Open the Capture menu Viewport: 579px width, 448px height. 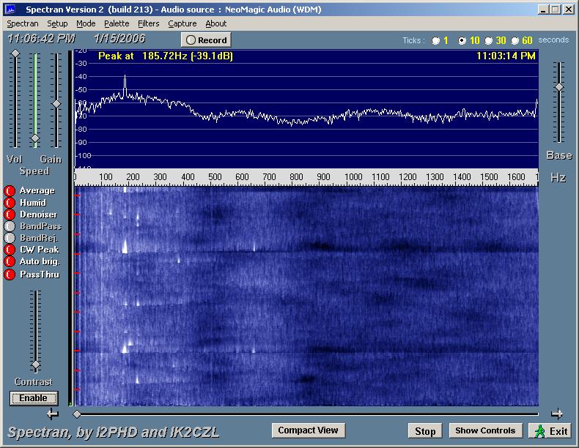pyautogui.click(x=182, y=23)
